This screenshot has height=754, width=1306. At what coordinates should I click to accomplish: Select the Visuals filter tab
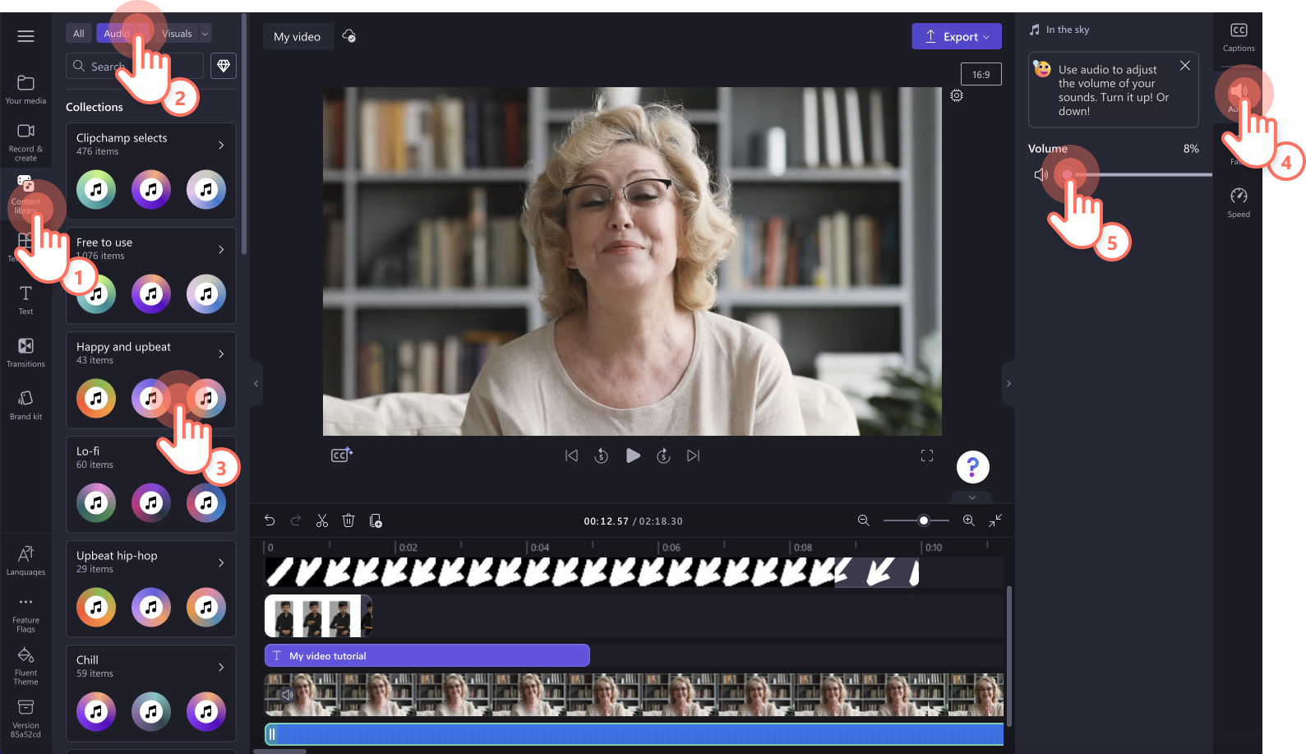pyautogui.click(x=177, y=34)
